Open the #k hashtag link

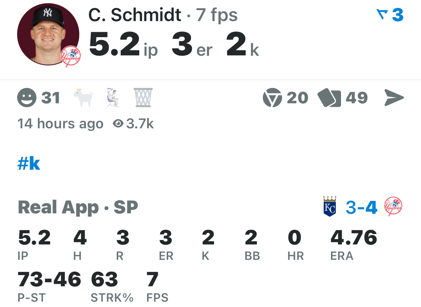pyautogui.click(x=29, y=163)
